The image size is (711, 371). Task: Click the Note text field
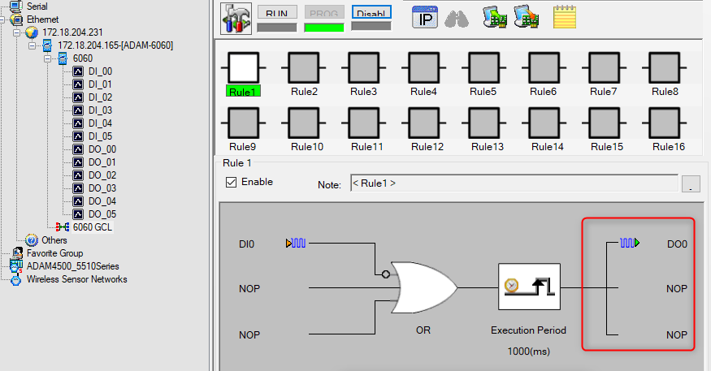point(514,183)
